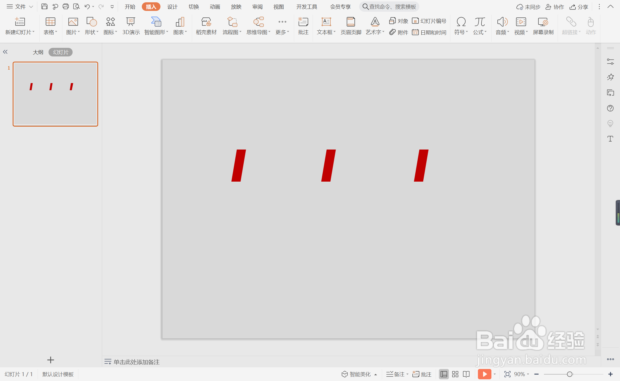Switch to Reading view

466,374
